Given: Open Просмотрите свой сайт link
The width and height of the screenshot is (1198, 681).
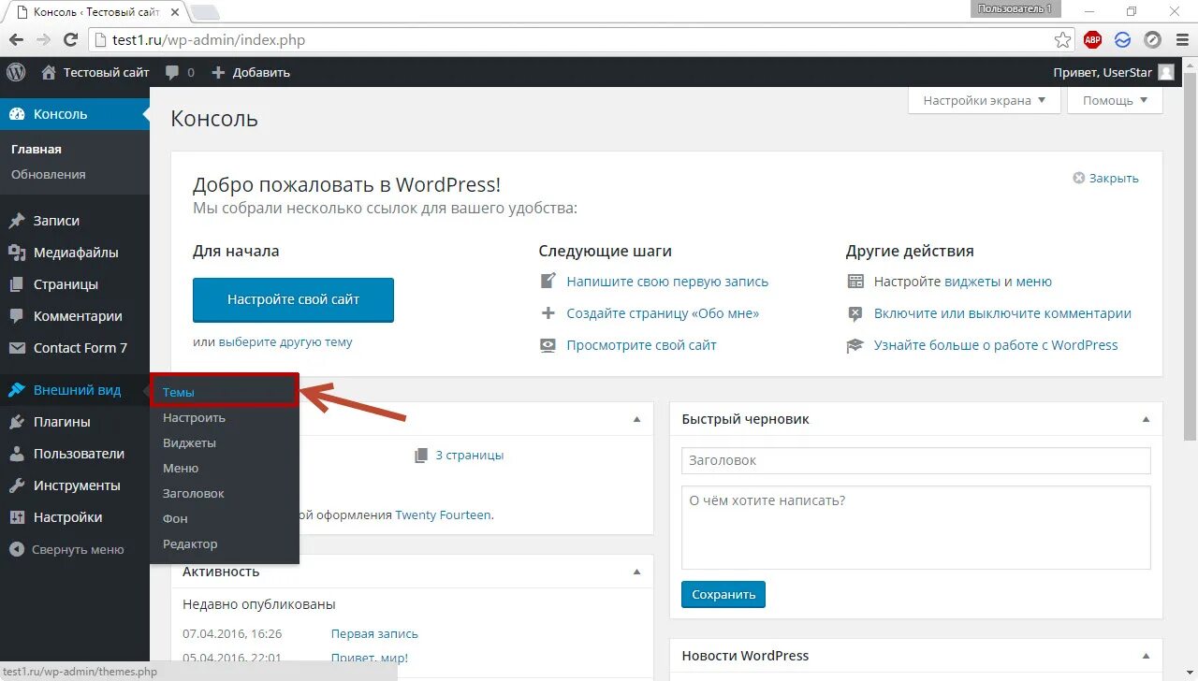Looking at the screenshot, I should tap(641, 345).
